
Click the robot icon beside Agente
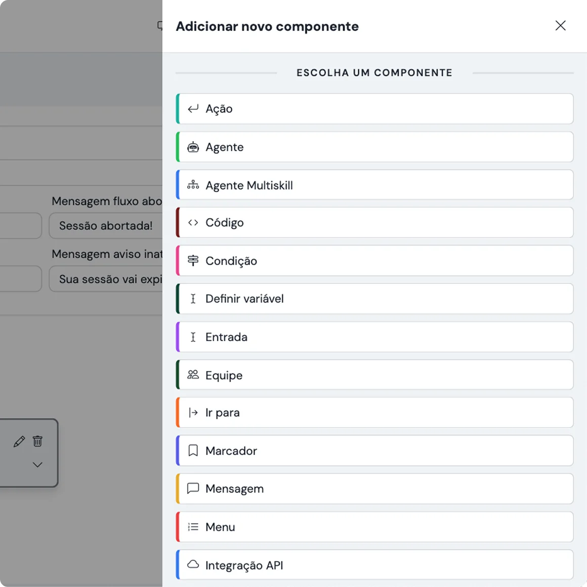pos(193,147)
